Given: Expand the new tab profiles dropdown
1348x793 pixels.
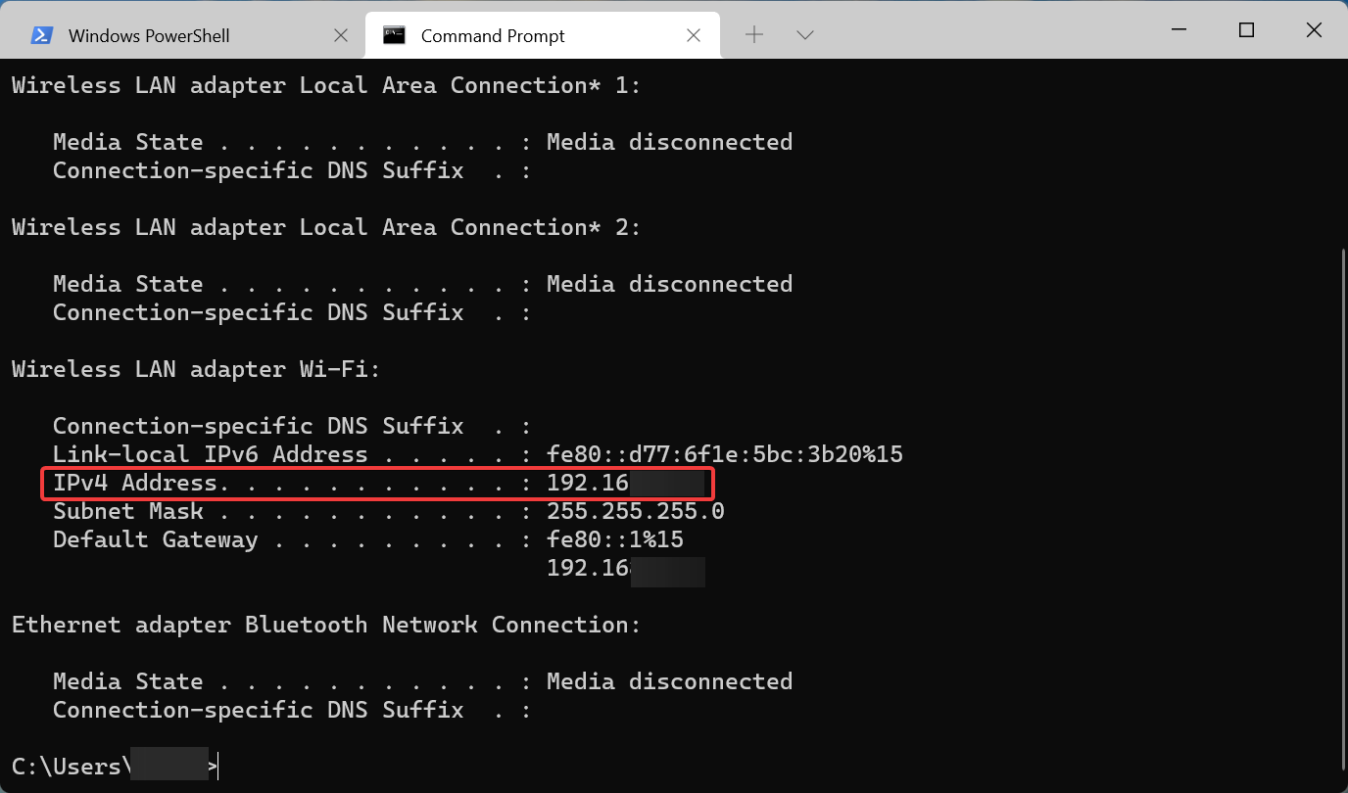Looking at the screenshot, I should click(x=805, y=35).
